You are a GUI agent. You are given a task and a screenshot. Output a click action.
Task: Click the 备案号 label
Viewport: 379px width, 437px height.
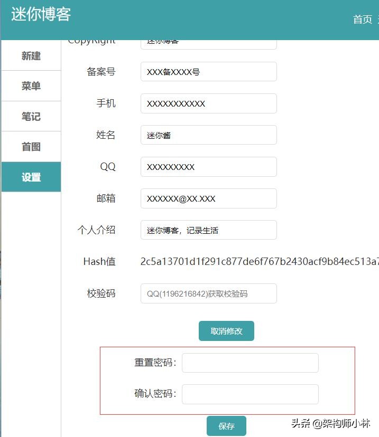(x=101, y=72)
